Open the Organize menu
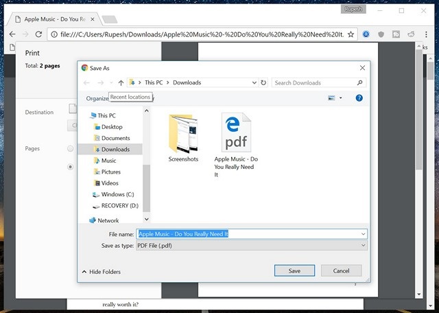439x313 pixels. 97,98
